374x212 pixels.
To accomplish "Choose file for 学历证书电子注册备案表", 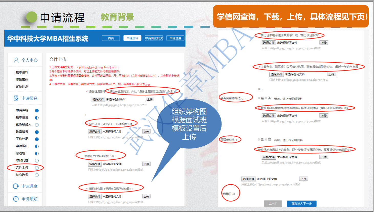I will [269, 43].
